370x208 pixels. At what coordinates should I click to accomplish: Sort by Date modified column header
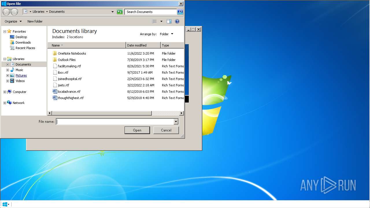coord(143,45)
